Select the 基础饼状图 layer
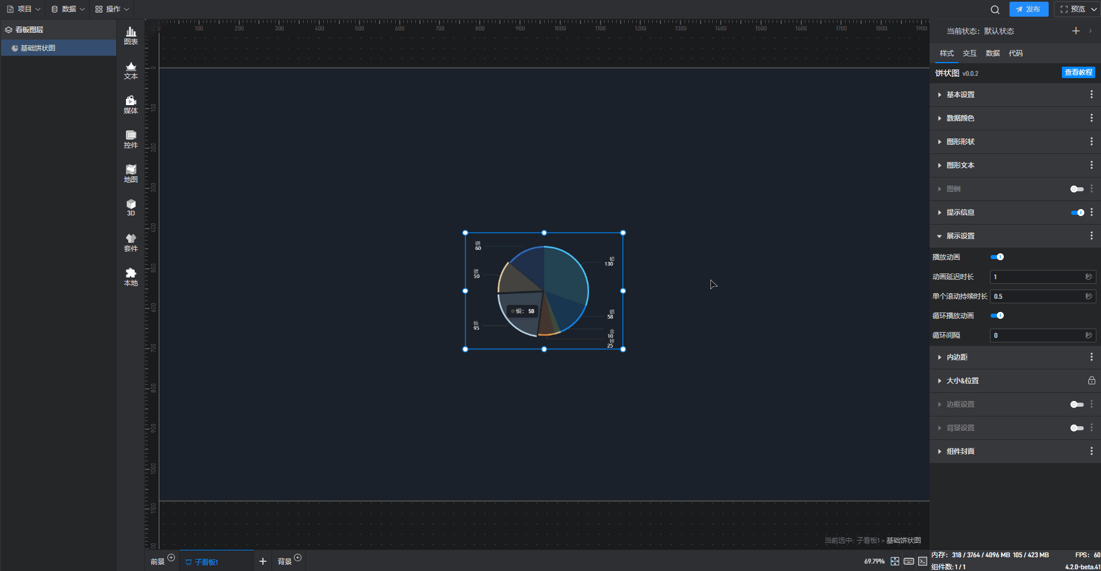 pos(58,48)
